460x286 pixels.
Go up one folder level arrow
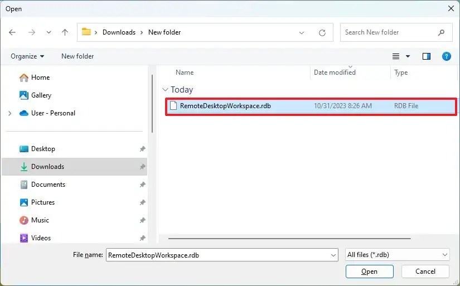(65, 32)
